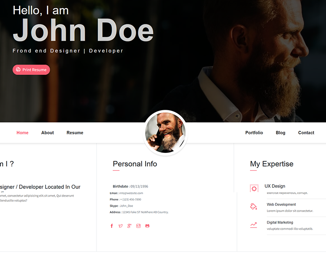Click the Digital Marketing chart icon
The width and height of the screenshot is (326, 257).
point(253,225)
